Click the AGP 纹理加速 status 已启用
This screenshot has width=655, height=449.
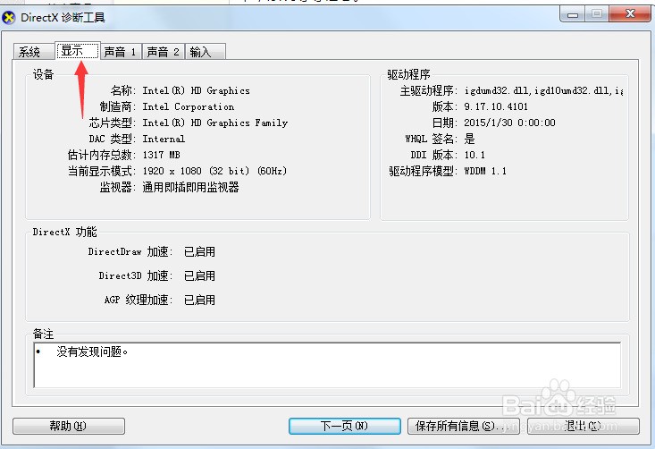click(199, 300)
